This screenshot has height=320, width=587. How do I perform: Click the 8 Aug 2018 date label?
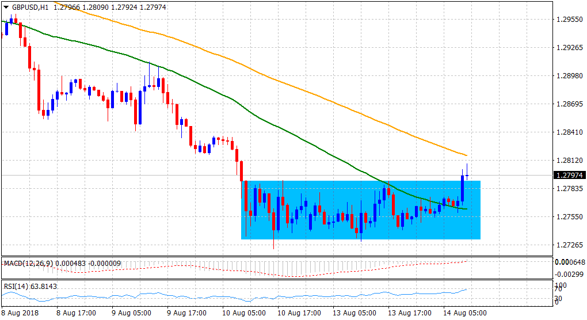pos(21,313)
